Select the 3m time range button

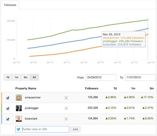[x=25, y=77]
